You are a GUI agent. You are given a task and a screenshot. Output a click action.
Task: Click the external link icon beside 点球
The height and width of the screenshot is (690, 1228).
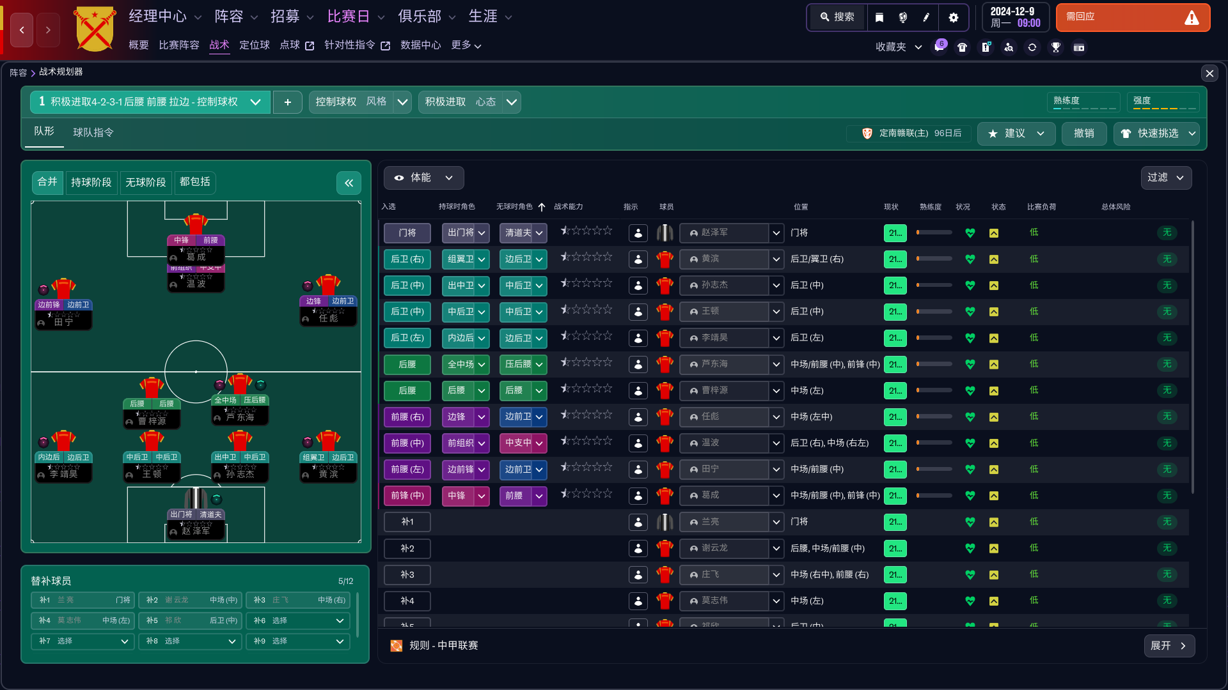tap(310, 46)
